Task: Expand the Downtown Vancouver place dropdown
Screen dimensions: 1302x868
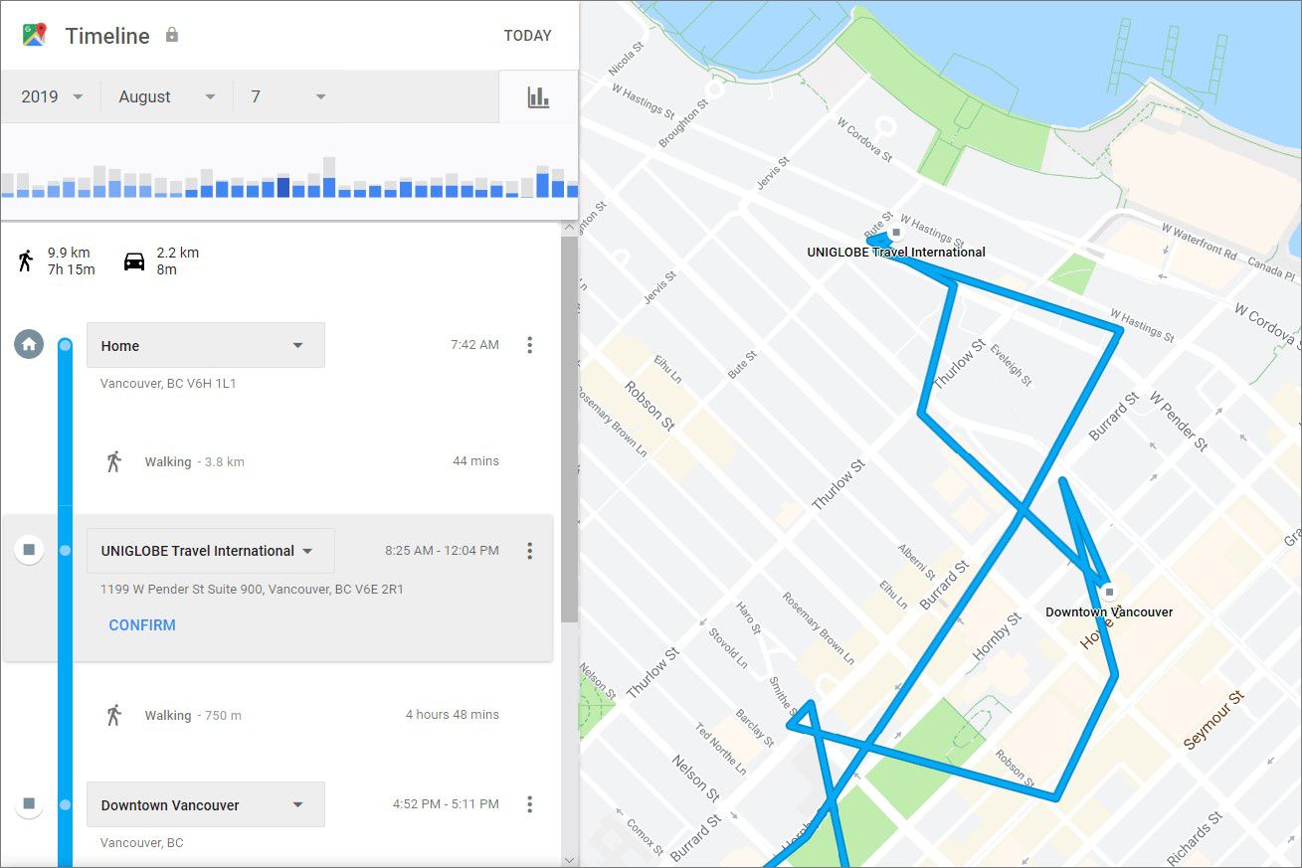Action: [206, 804]
